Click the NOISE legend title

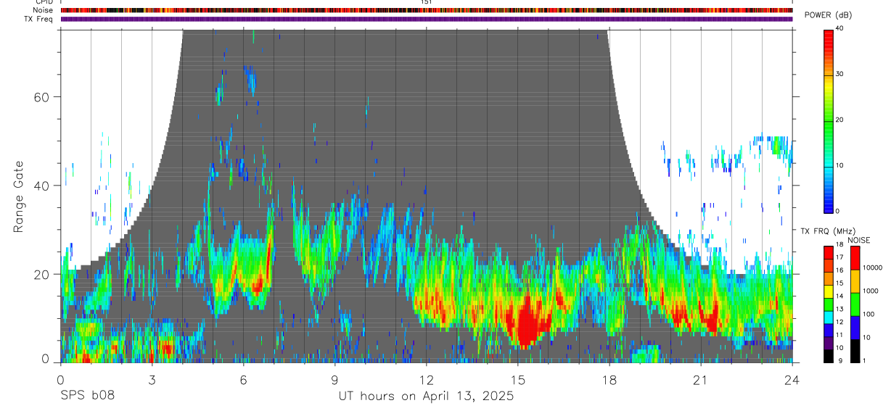coord(858,240)
